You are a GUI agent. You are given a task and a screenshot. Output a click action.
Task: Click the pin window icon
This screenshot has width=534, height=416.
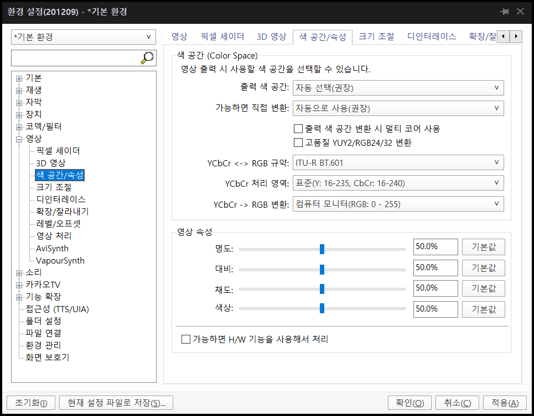pyautogui.click(x=504, y=12)
